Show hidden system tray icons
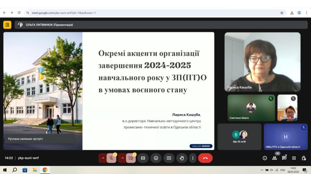 pos(262,170)
